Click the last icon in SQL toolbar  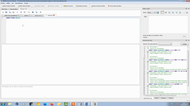pos(40,12)
